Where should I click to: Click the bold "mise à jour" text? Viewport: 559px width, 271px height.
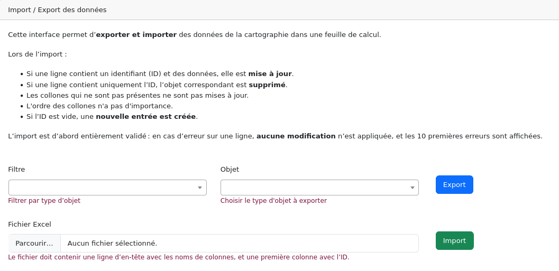[x=270, y=74]
